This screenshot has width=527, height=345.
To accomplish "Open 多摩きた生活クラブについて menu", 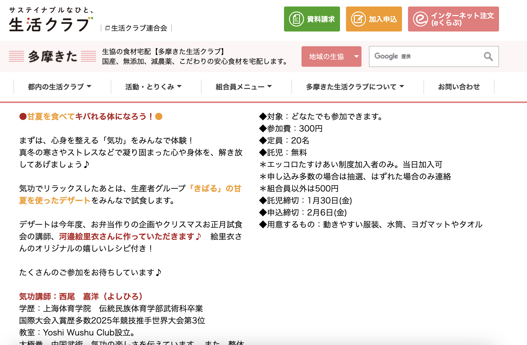I will [355, 87].
